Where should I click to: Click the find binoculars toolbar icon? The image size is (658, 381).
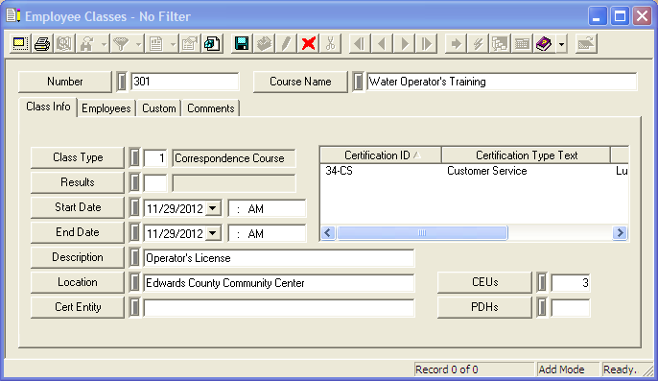87,43
